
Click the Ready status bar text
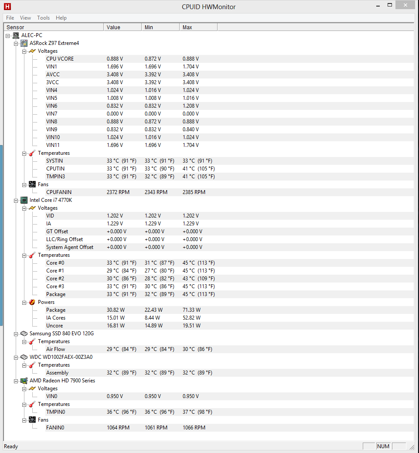click(x=11, y=446)
